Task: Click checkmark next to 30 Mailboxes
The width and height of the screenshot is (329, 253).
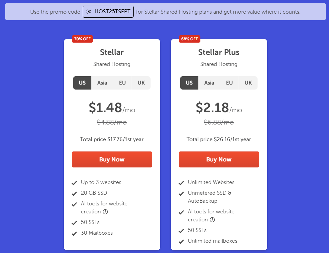Action: 74,233
